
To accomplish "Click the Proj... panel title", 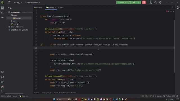I will tap(10, 8).
